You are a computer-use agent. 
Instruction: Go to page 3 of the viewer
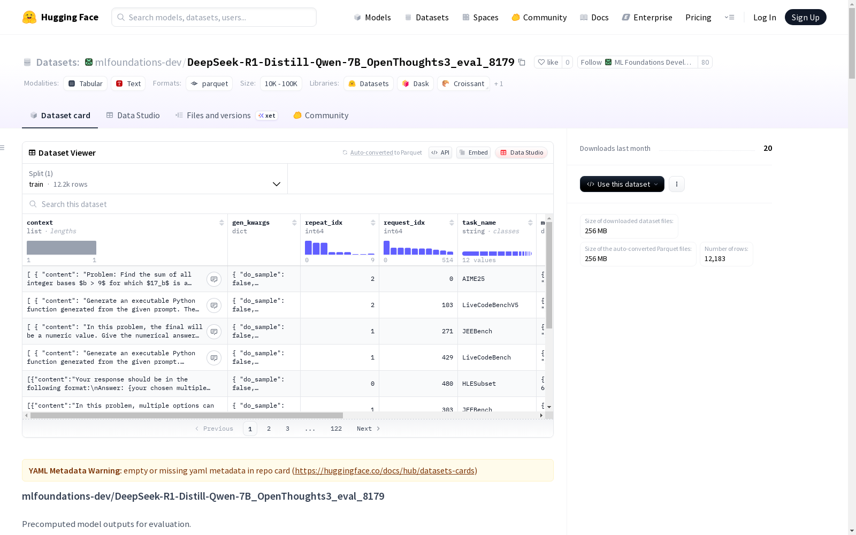coord(287,429)
